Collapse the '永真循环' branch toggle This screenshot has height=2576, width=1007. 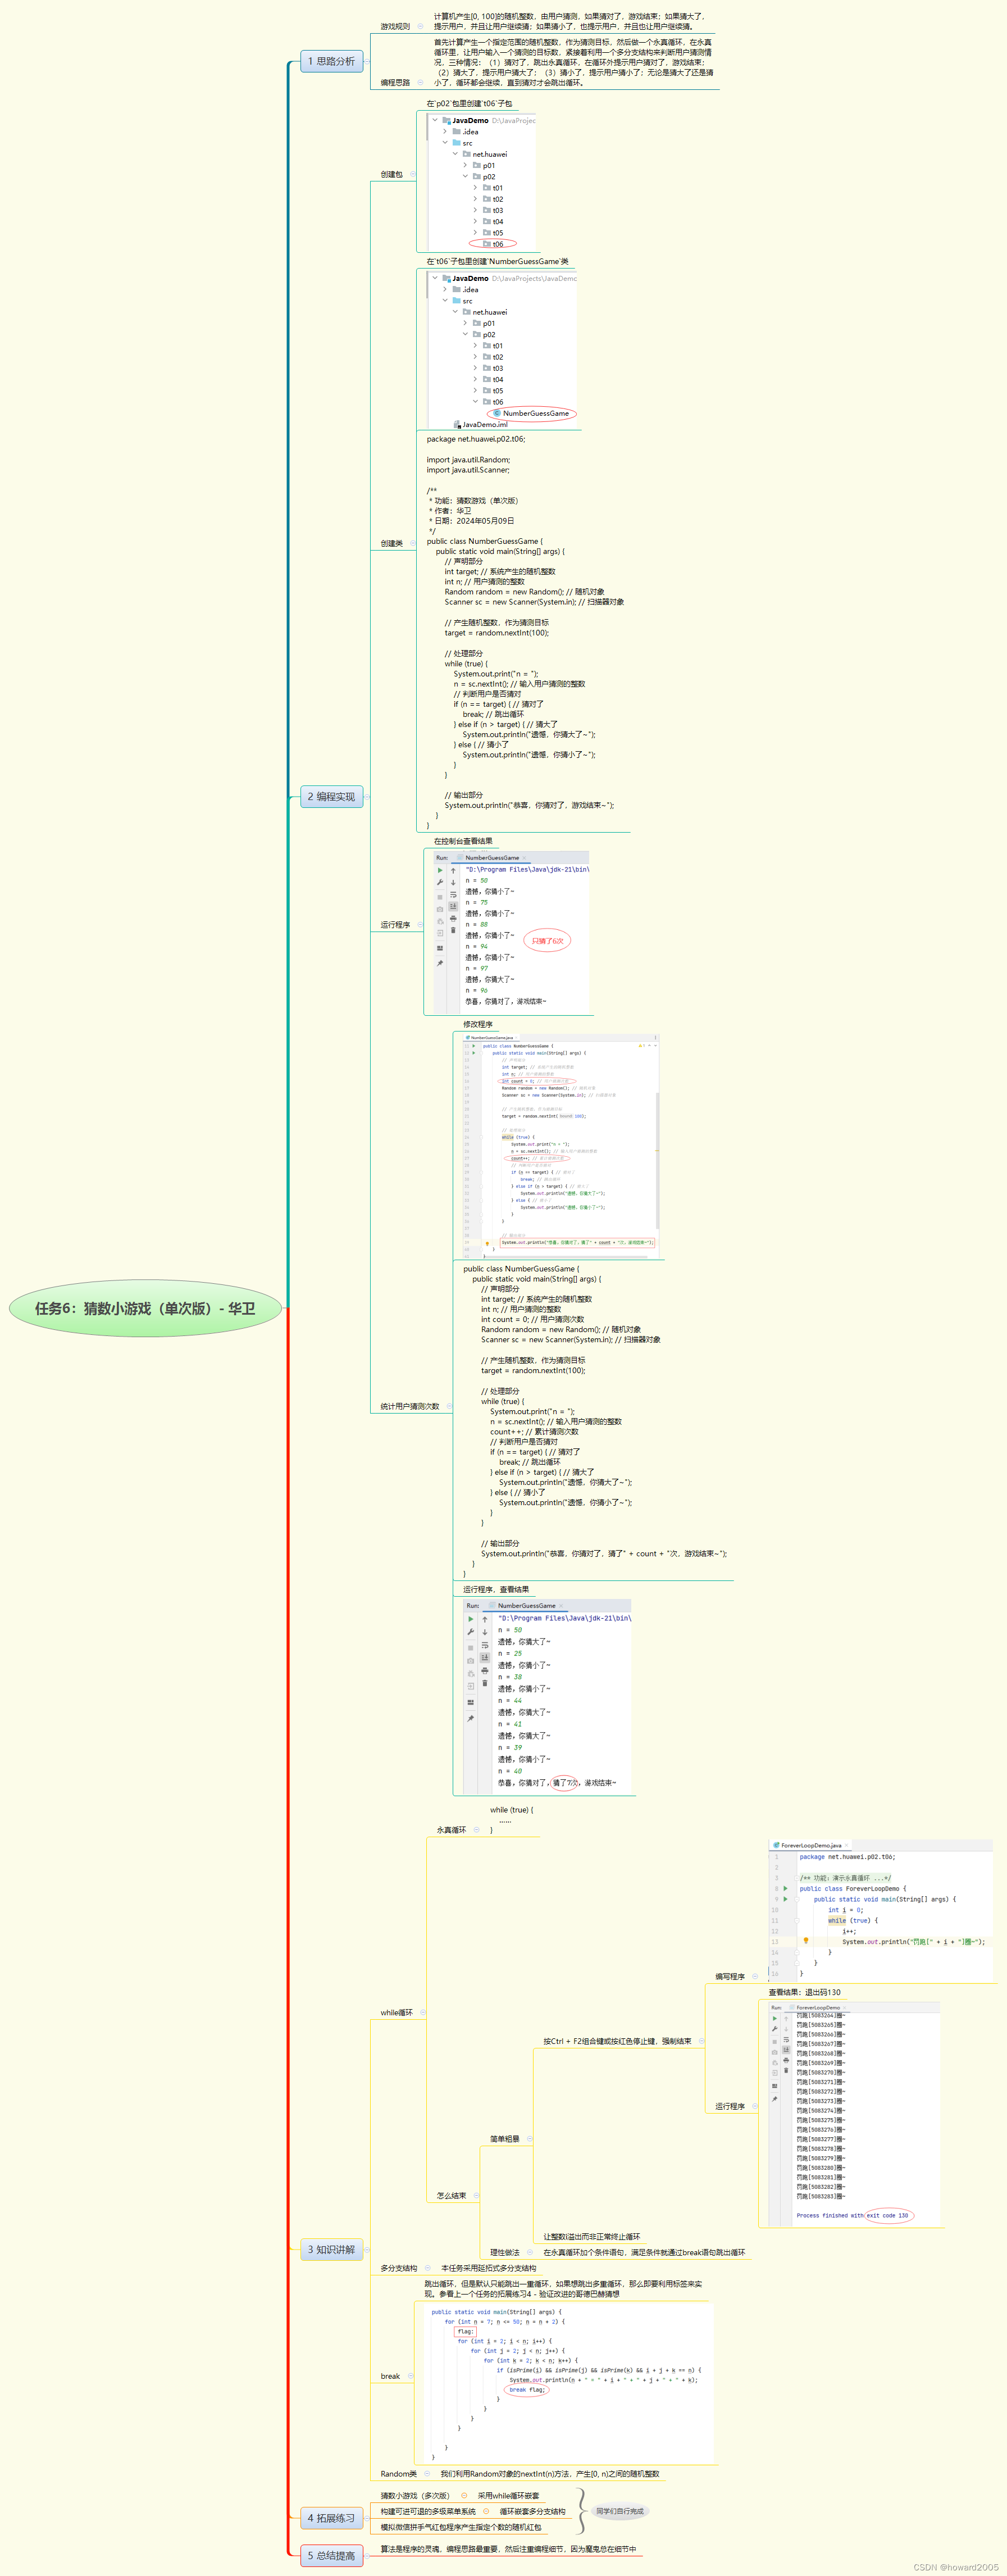pos(476,1829)
